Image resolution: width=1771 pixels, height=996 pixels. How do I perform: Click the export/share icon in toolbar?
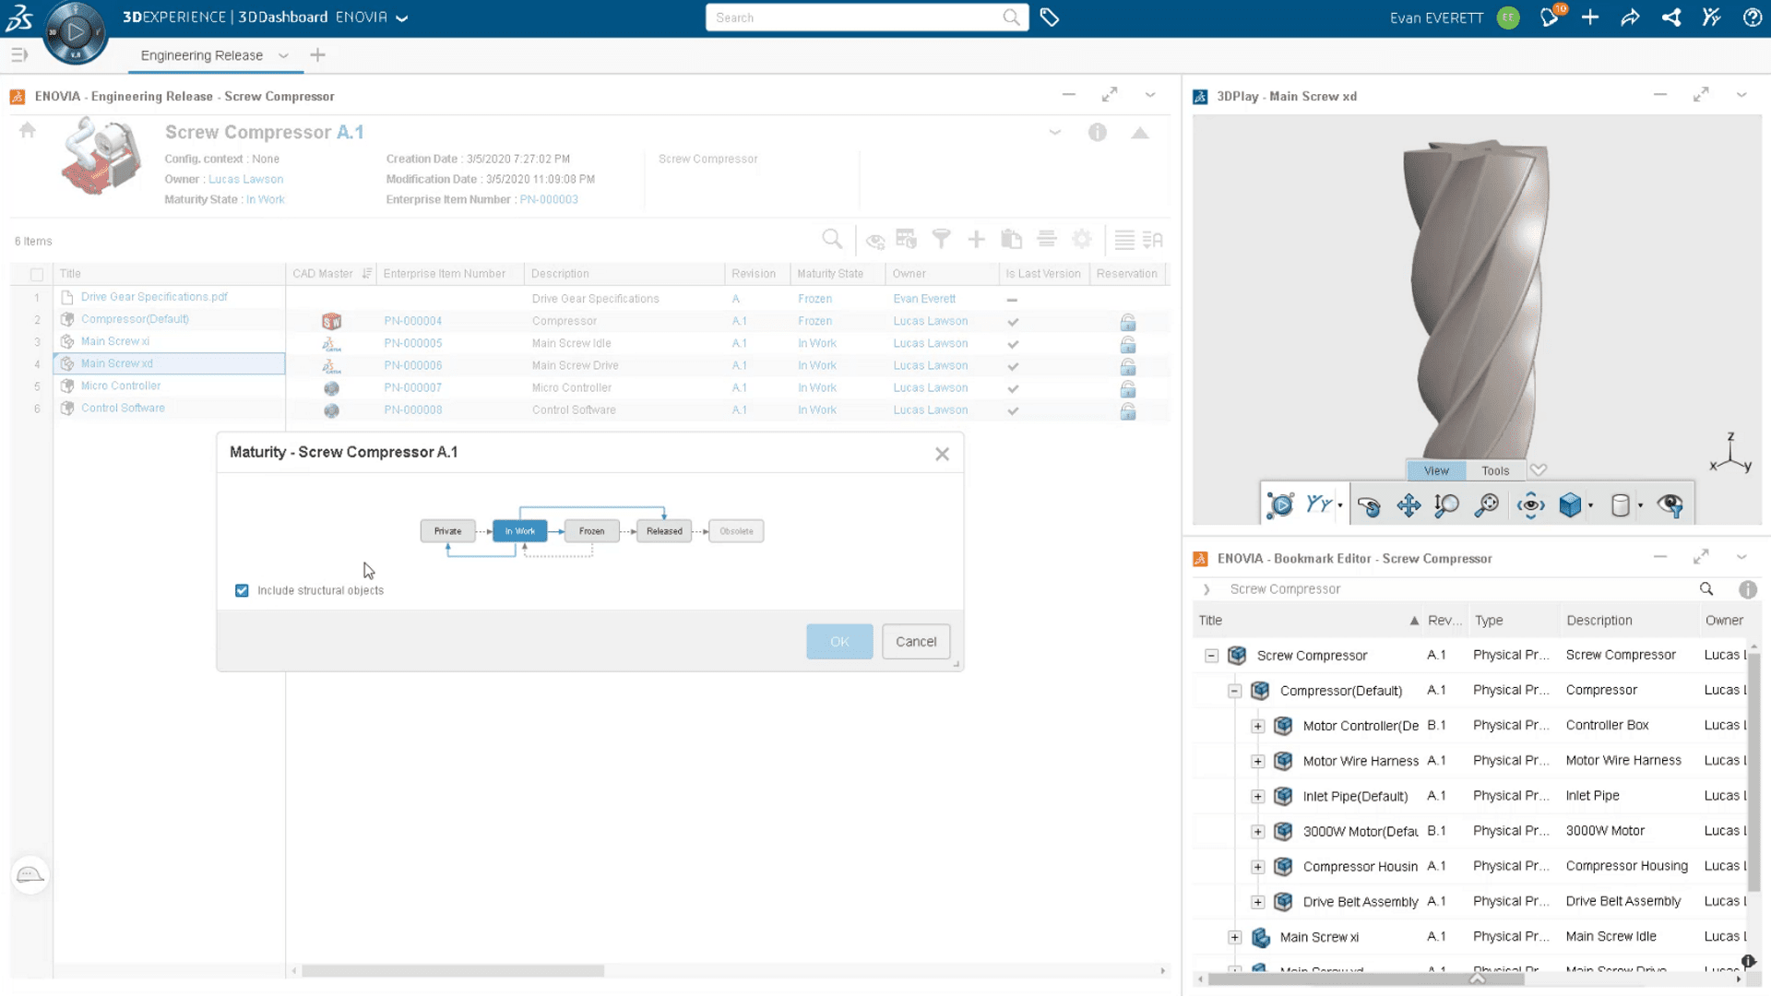1631,17
